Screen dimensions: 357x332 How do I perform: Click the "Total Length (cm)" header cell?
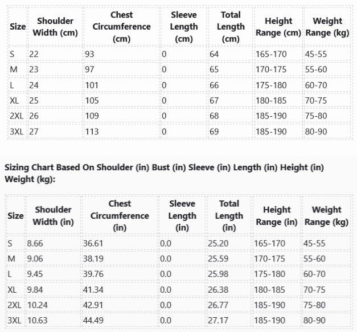pos(231,27)
